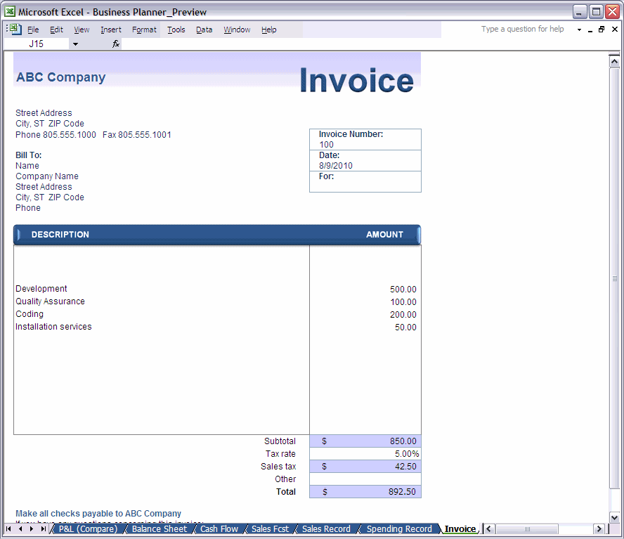Switch to the Sales Fcst sheet tab

270,529
